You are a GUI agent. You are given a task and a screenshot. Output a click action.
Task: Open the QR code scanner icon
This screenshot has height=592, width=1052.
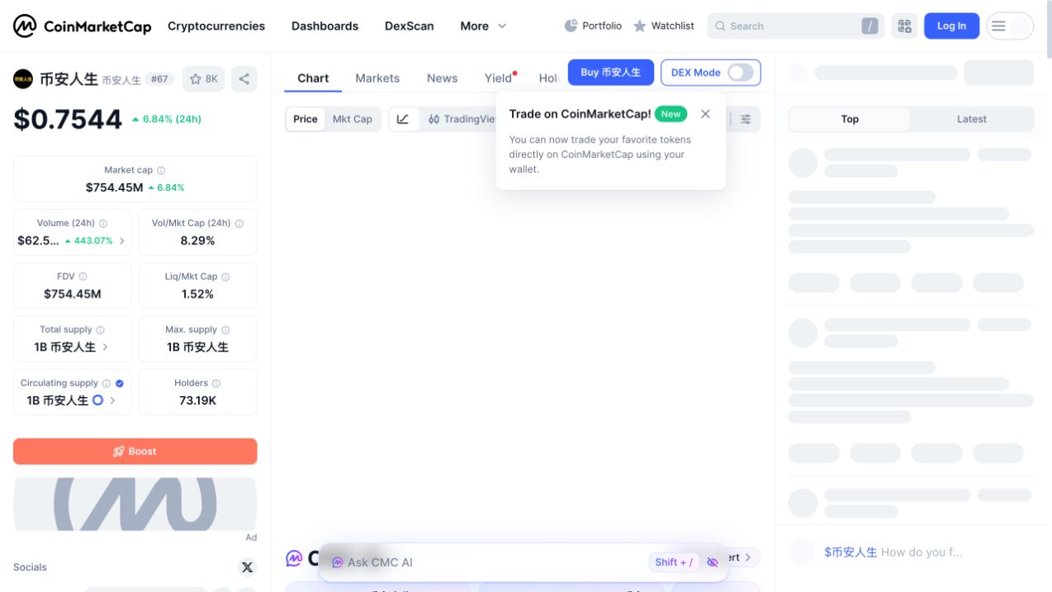point(904,26)
